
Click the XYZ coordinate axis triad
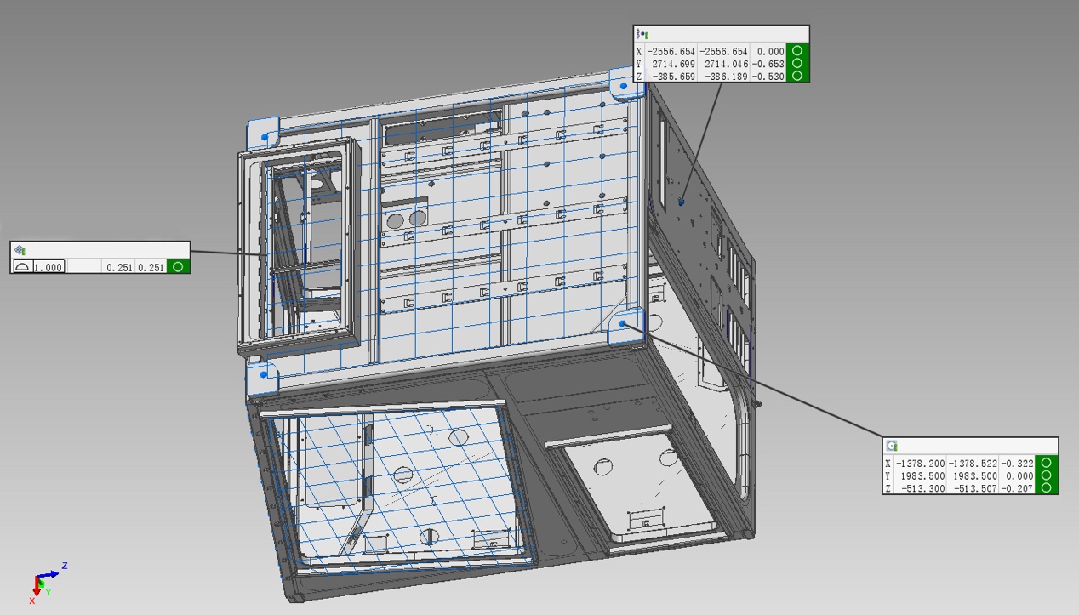(44, 582)
